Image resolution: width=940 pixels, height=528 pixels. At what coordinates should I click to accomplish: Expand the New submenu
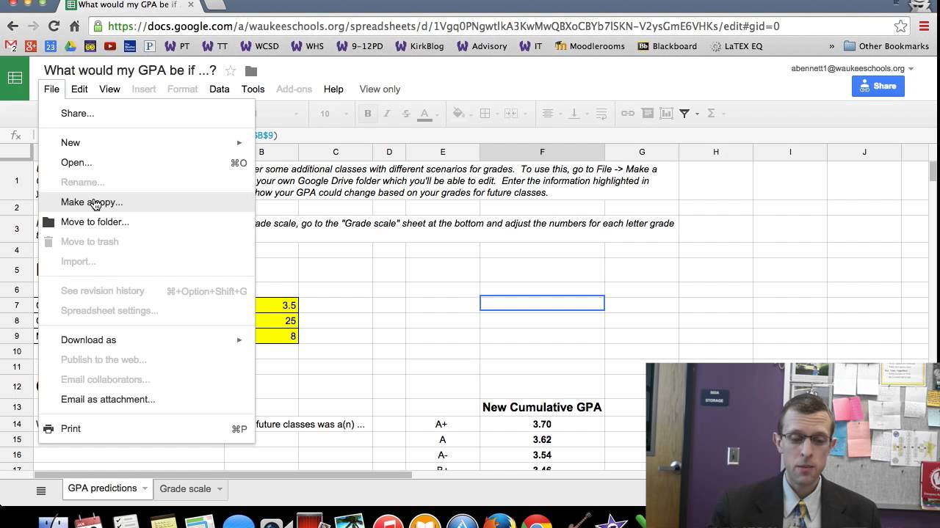coord(146,143)
